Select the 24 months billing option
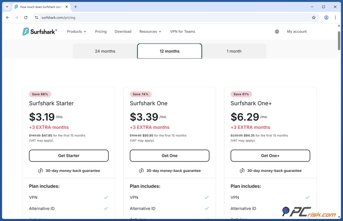The width and height of the screenshot is (343, 221). [105, 51]
